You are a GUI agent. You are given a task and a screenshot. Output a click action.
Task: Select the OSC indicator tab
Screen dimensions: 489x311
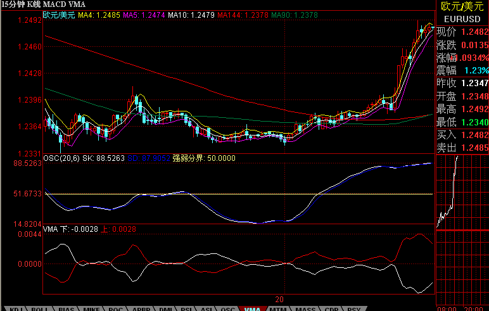coord(229,308)
